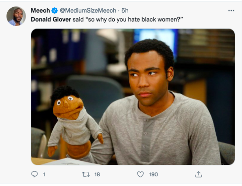Screen dimensions: 242x186
Task: Open the Meech display name link
Action: tap(40, 11)
